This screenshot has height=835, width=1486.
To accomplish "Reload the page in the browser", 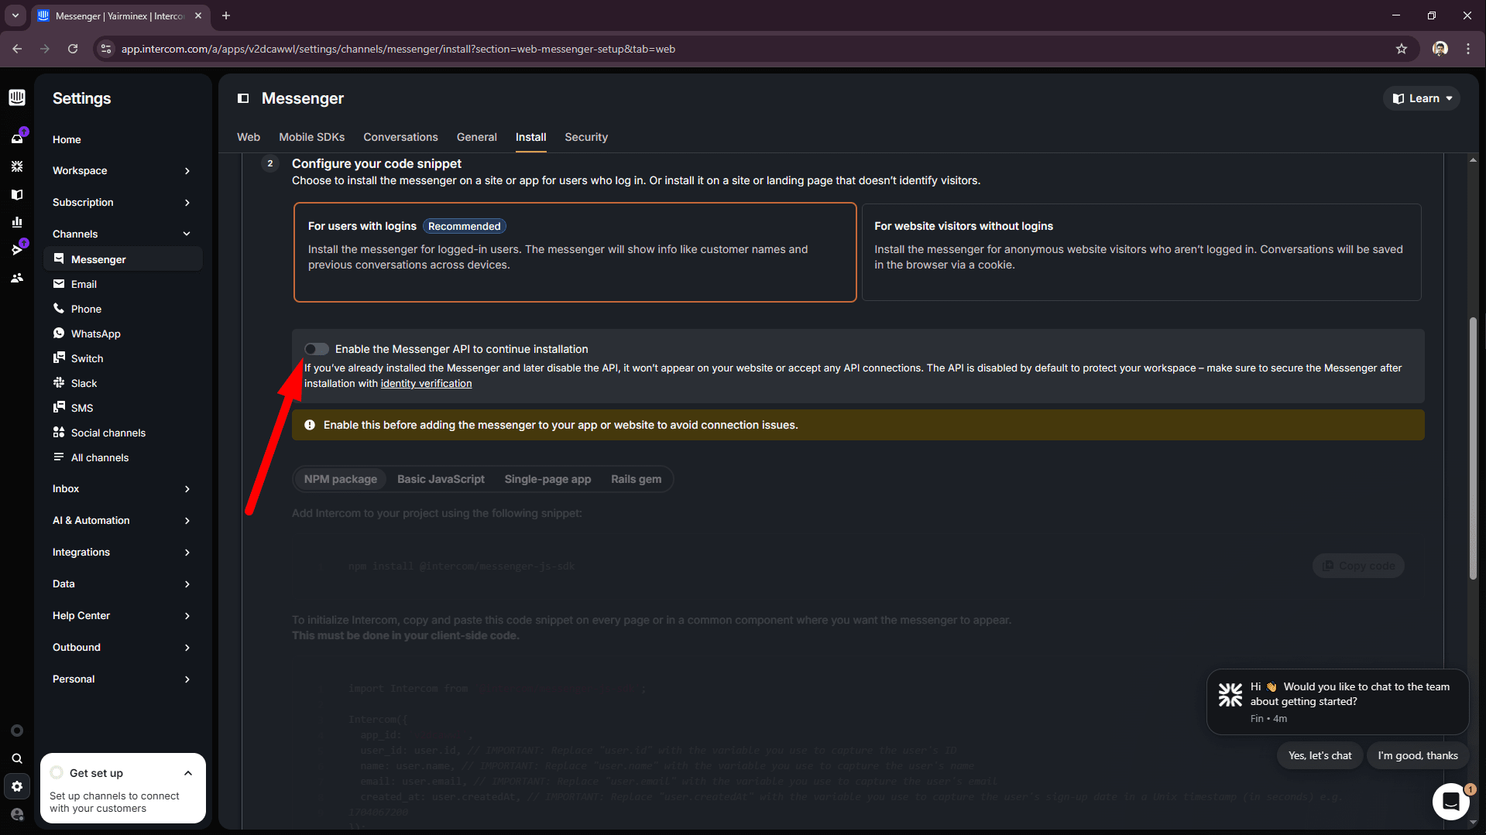I will pyautogui.click(x=73, y=49).
